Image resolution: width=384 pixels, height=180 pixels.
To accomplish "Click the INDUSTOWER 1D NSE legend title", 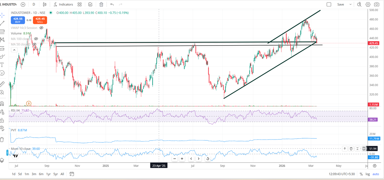I will coord(28,13).
